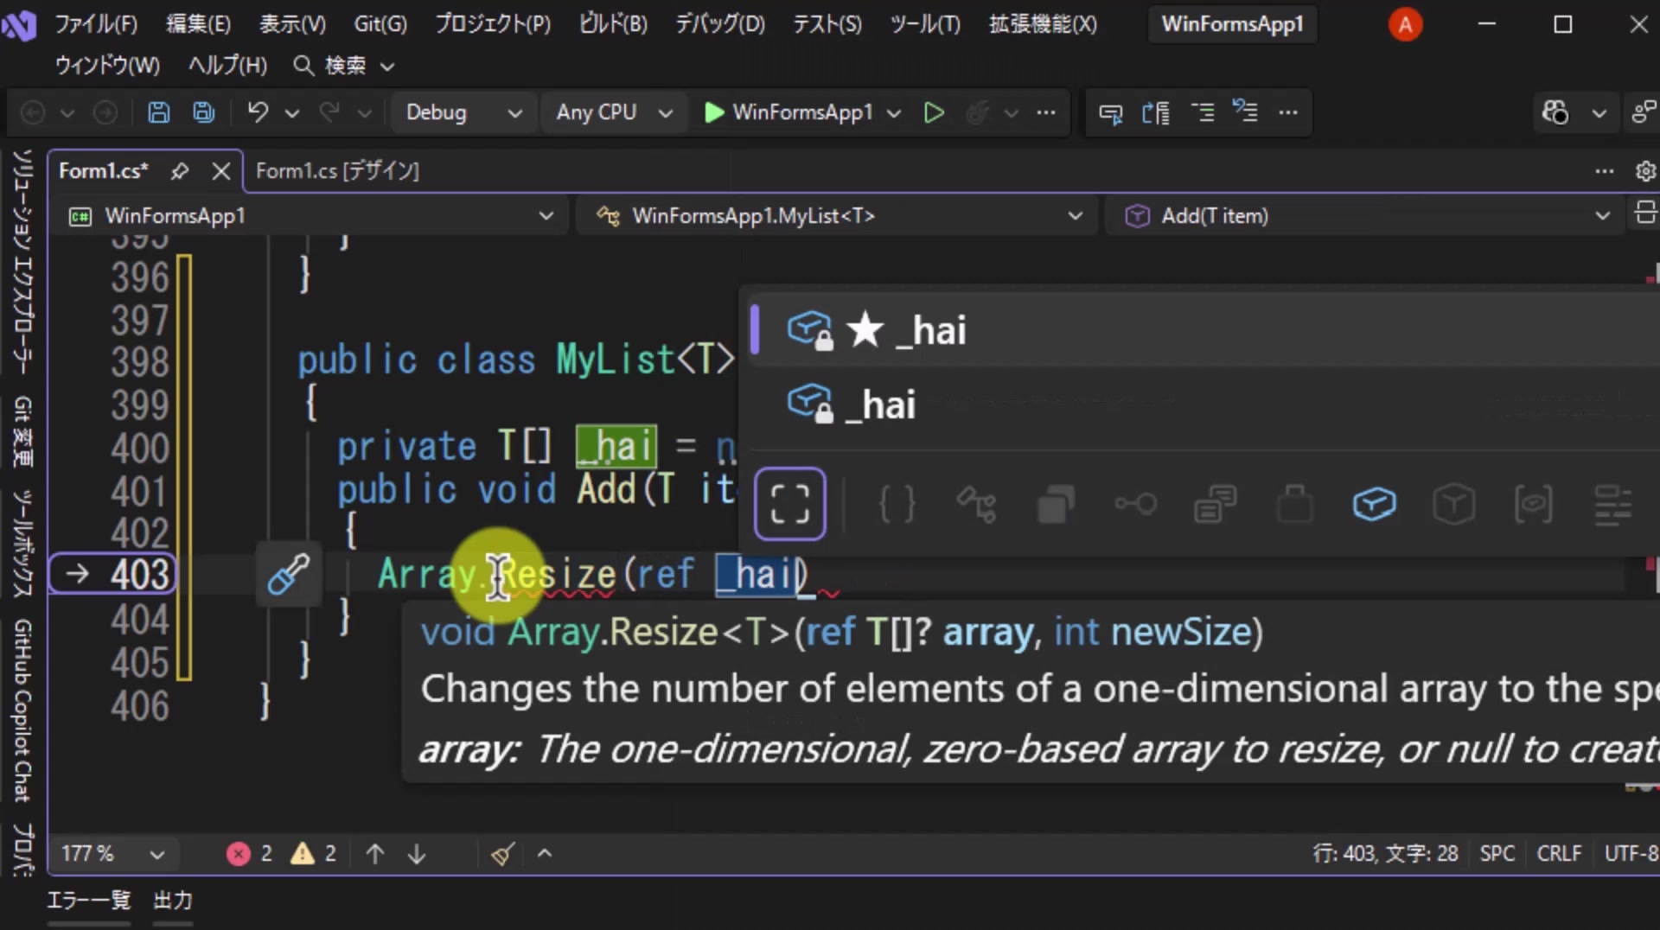Expand the WinFormsApp1 startup project dropdown arrow
The height and width of the screenshot is (930, 1660).
[894, 112]
